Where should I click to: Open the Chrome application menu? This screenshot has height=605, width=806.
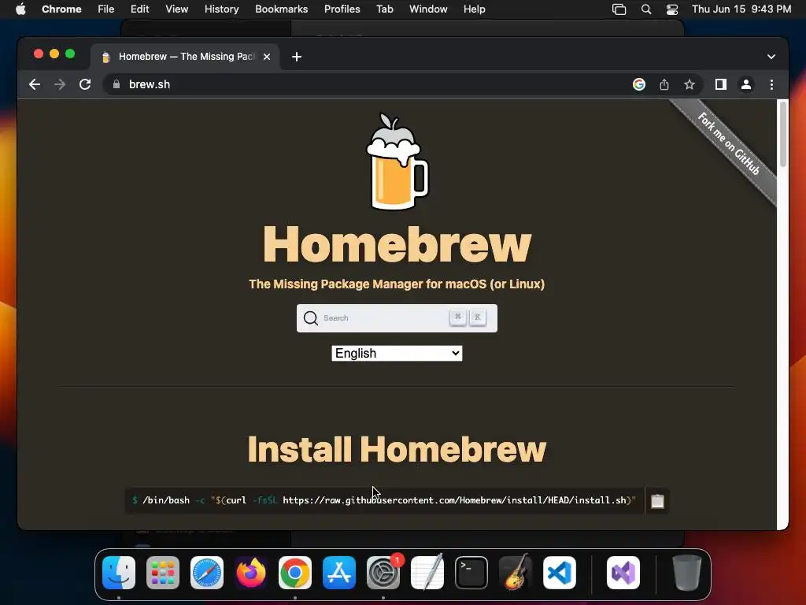tap(61, 9)
